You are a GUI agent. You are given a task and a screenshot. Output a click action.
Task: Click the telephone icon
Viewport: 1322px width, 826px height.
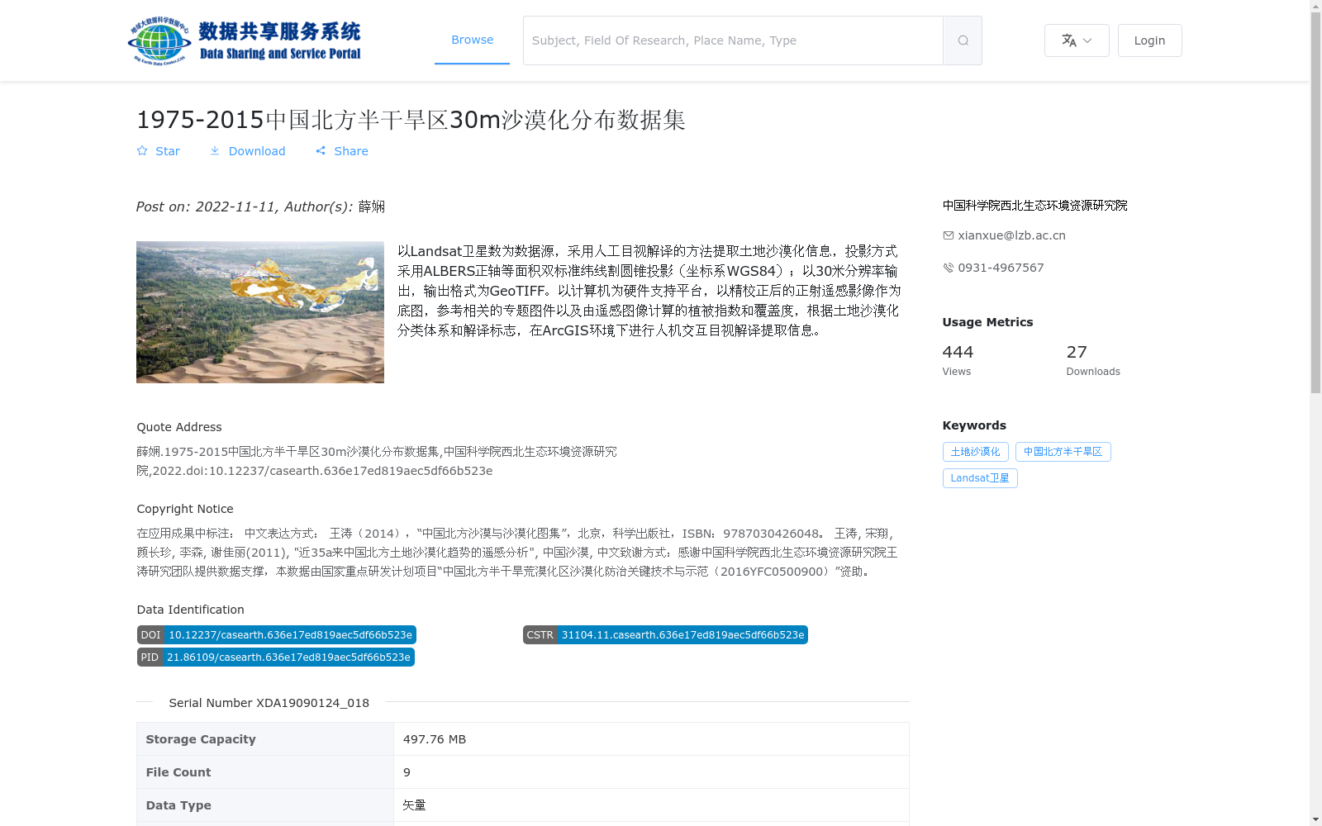click(x=949, y=268)
